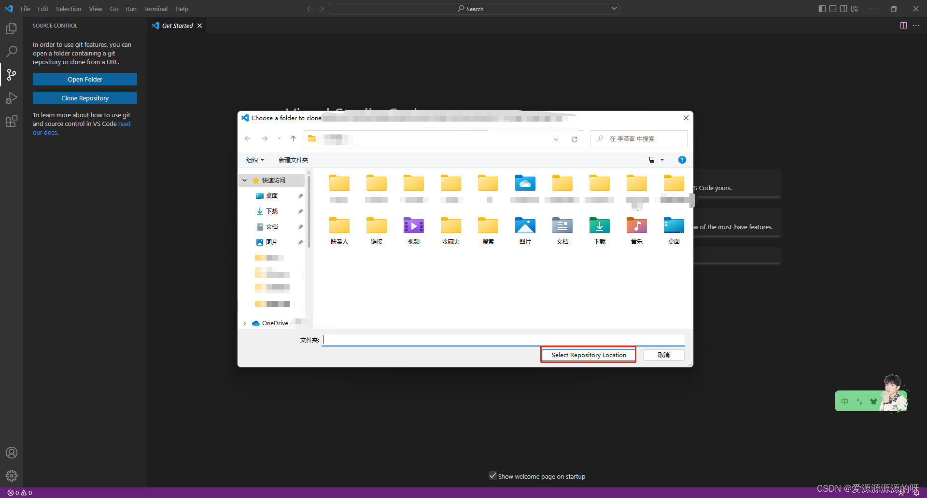
Task: Focus the 文件夹 name input field
Action: [503, 340]
